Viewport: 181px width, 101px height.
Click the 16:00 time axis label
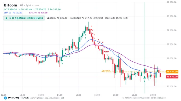point(41,95)
